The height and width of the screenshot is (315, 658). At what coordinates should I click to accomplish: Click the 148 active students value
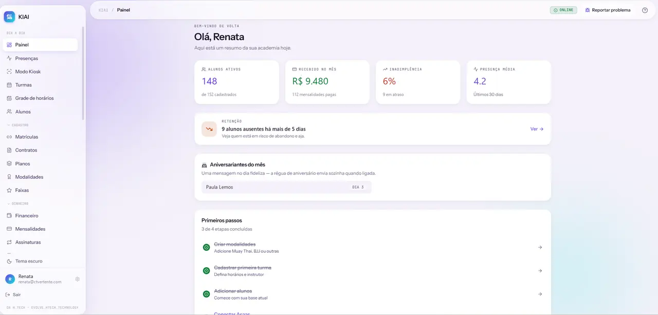click(209, 81)
